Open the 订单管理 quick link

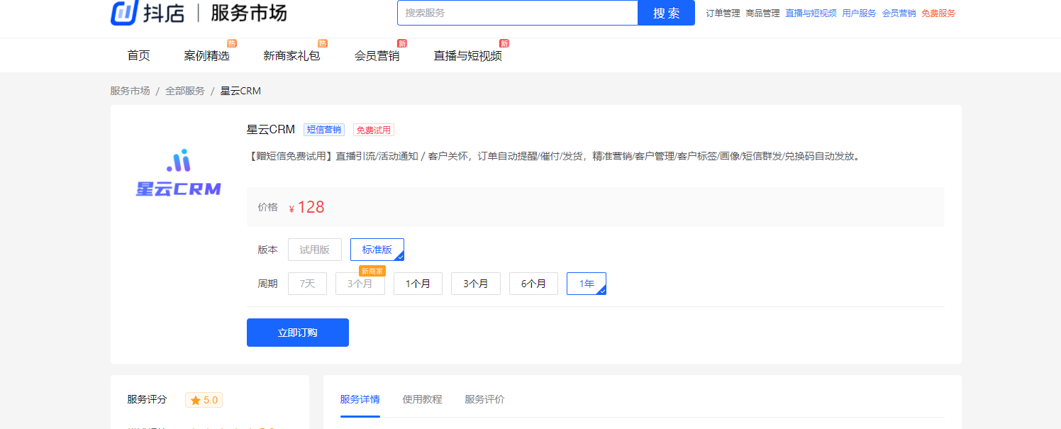click(x=723, y=13)
